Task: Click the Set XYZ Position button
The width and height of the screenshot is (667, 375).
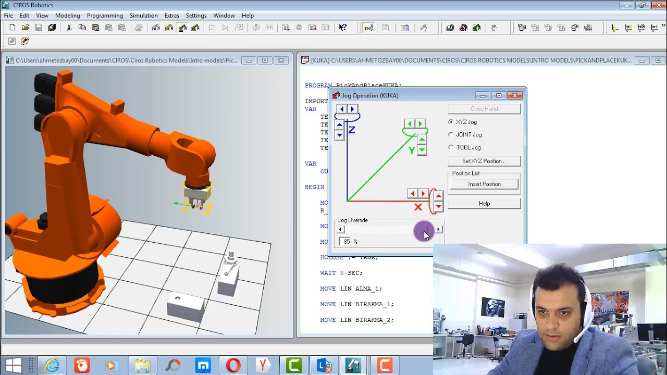Action: [x=484, y=161]
